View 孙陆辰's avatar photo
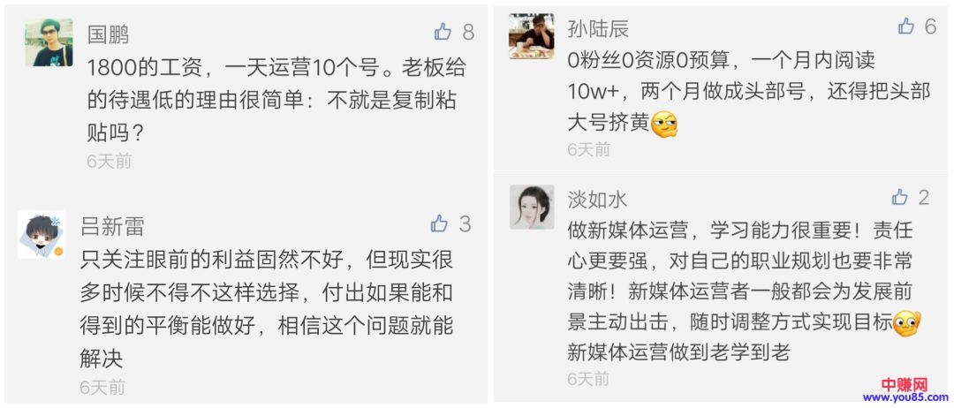Screen dimensions: 954x408 tap(532, 36)
